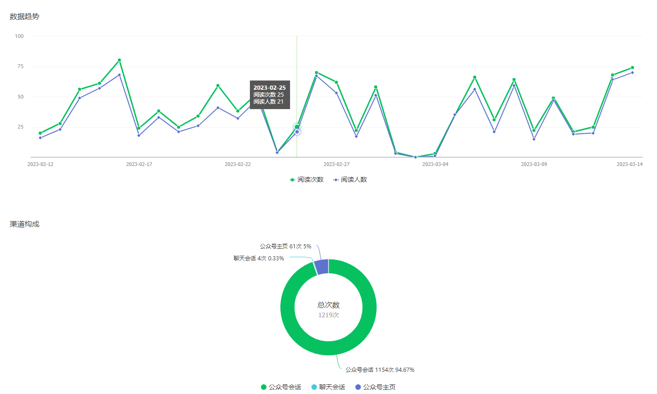The image size is (657, 394).
Task: Click the tooltip date 2023-02-25
Action: click(270, 88)
